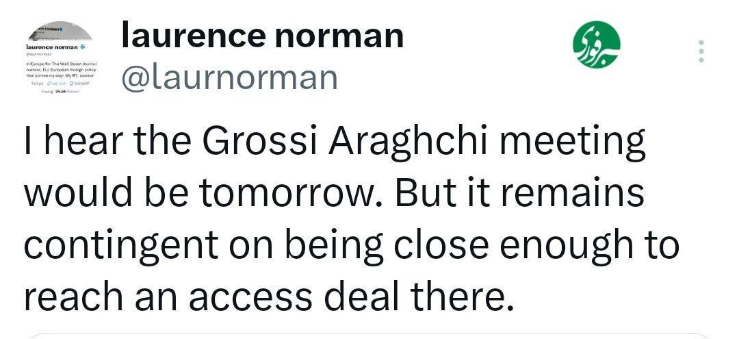Click the display name laurence norman
Screen dimensions: 739x339
coord(262,36)
